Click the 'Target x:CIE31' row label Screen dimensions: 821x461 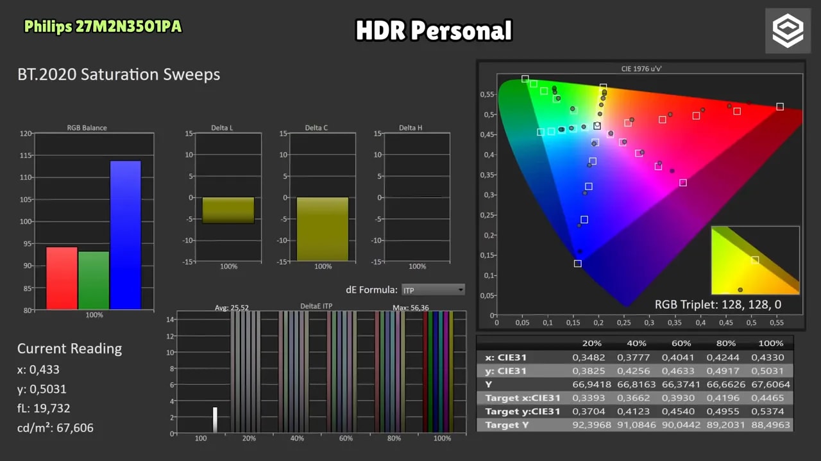point(523,398)
